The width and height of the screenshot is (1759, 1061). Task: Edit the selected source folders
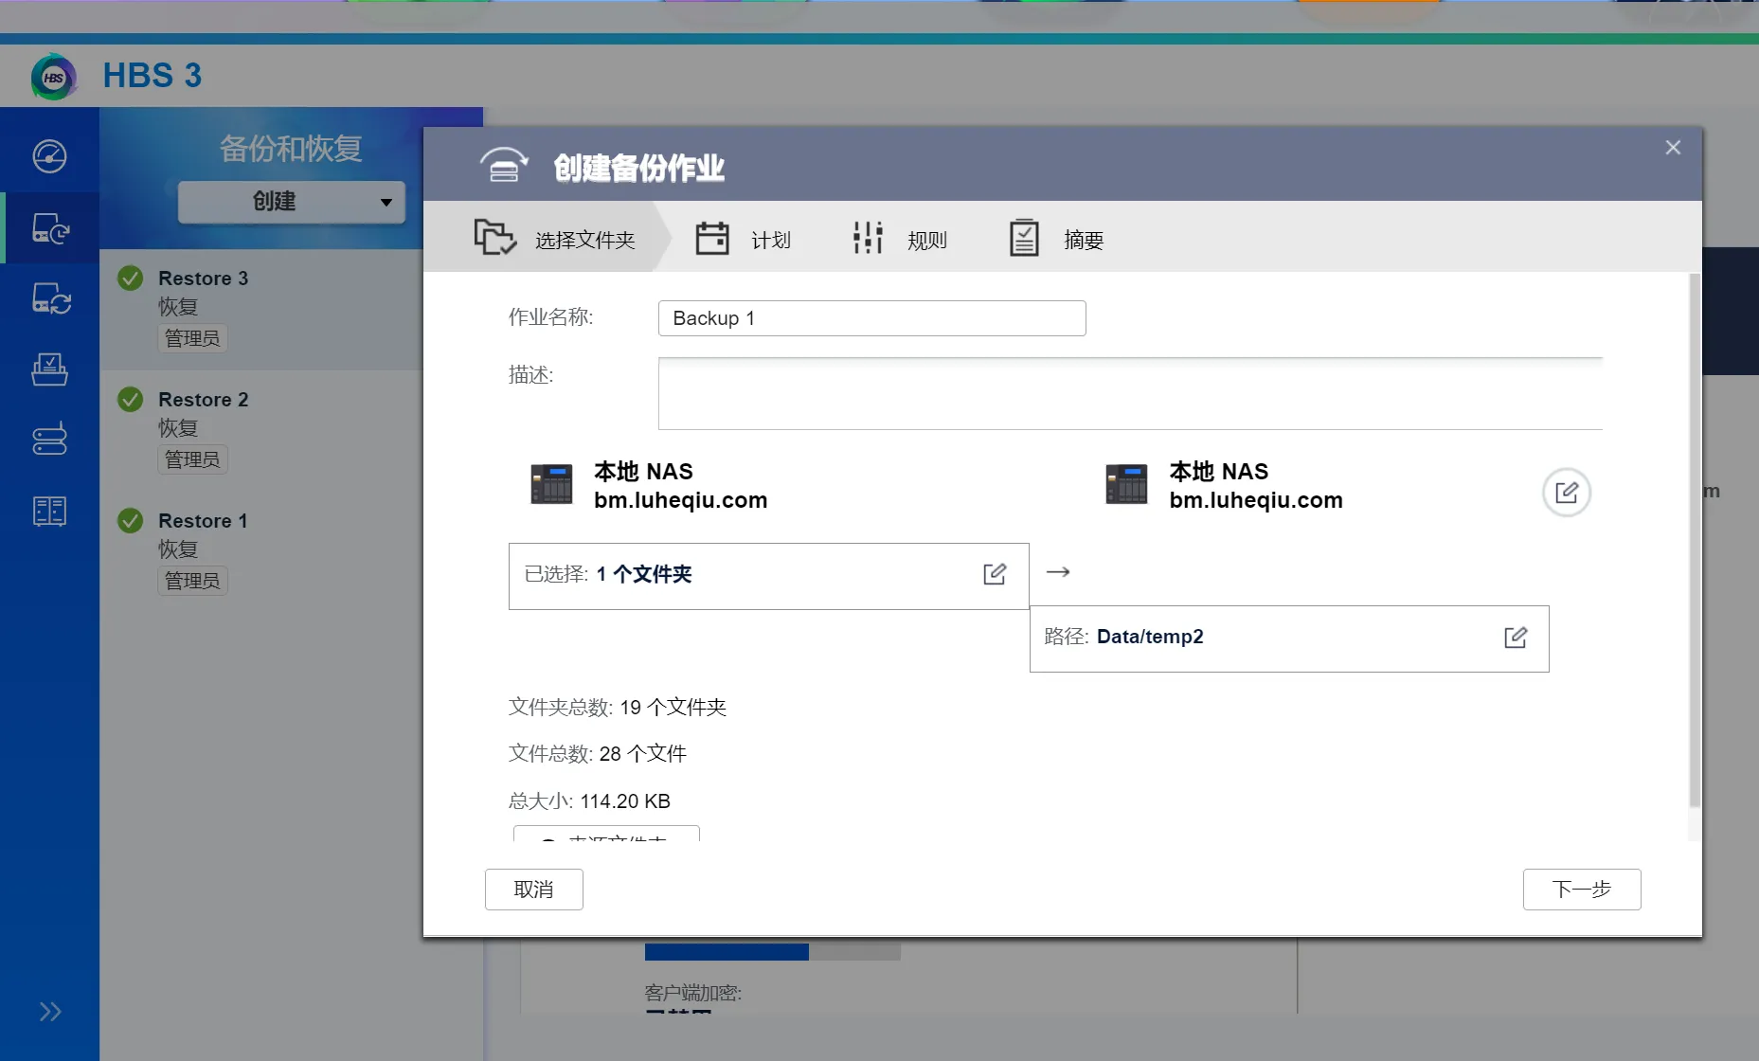(x=994, y=574)
